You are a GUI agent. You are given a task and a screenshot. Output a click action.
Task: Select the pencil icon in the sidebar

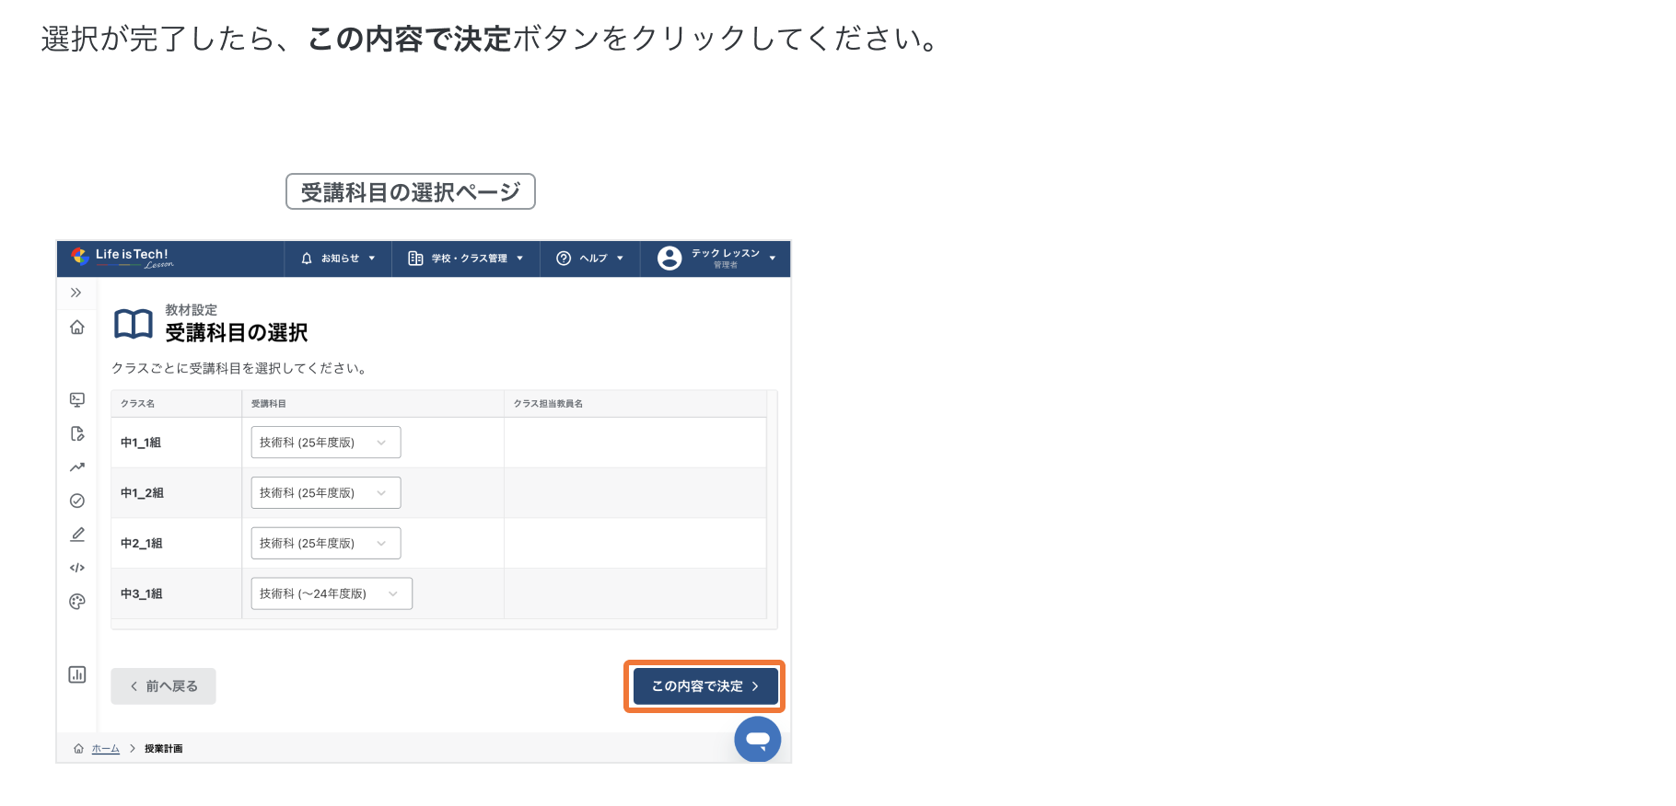(x=77, y=535)
